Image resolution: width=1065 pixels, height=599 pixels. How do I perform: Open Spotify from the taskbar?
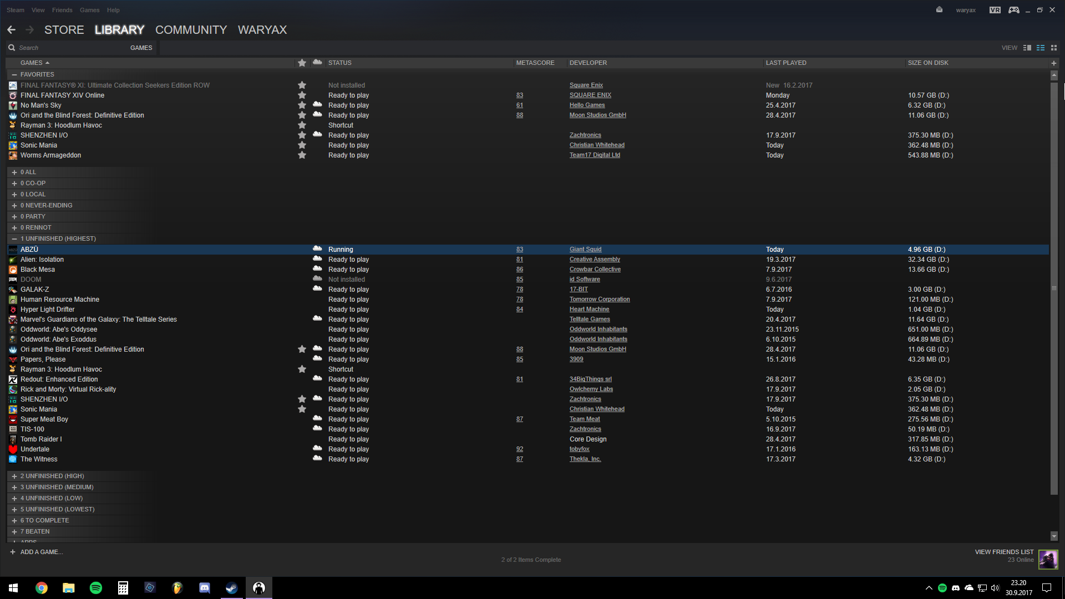96,588
